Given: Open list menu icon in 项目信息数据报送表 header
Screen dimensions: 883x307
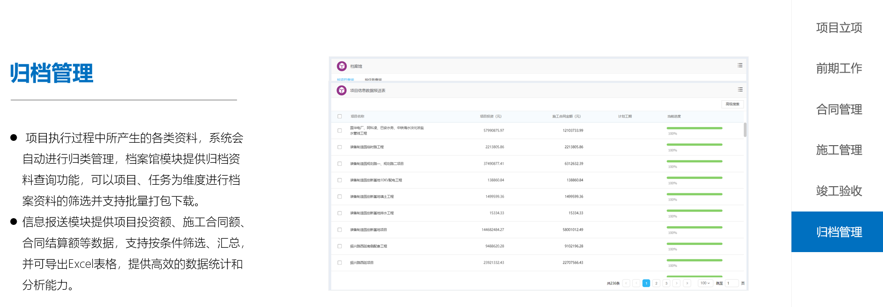Looking at the screenshot, I should click(740, 89).
